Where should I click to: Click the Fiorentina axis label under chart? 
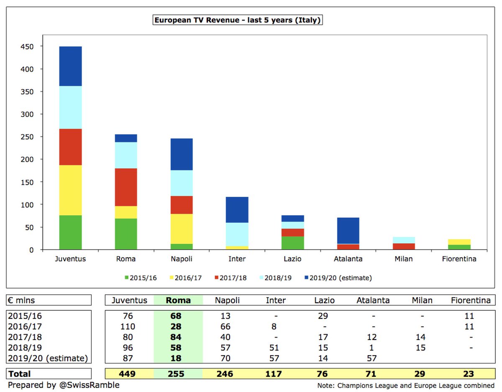[x=459, y=259]
